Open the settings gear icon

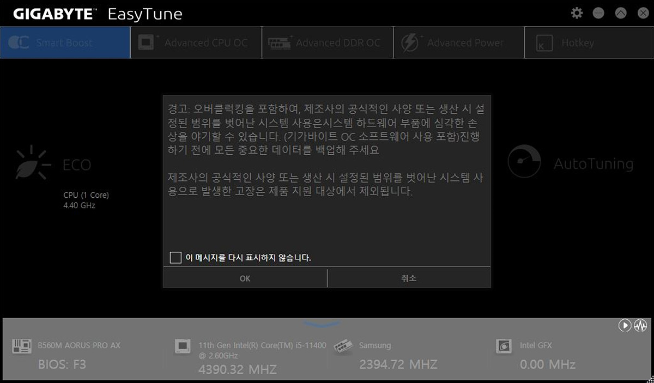pyautogui.click(x=577, y=13)
